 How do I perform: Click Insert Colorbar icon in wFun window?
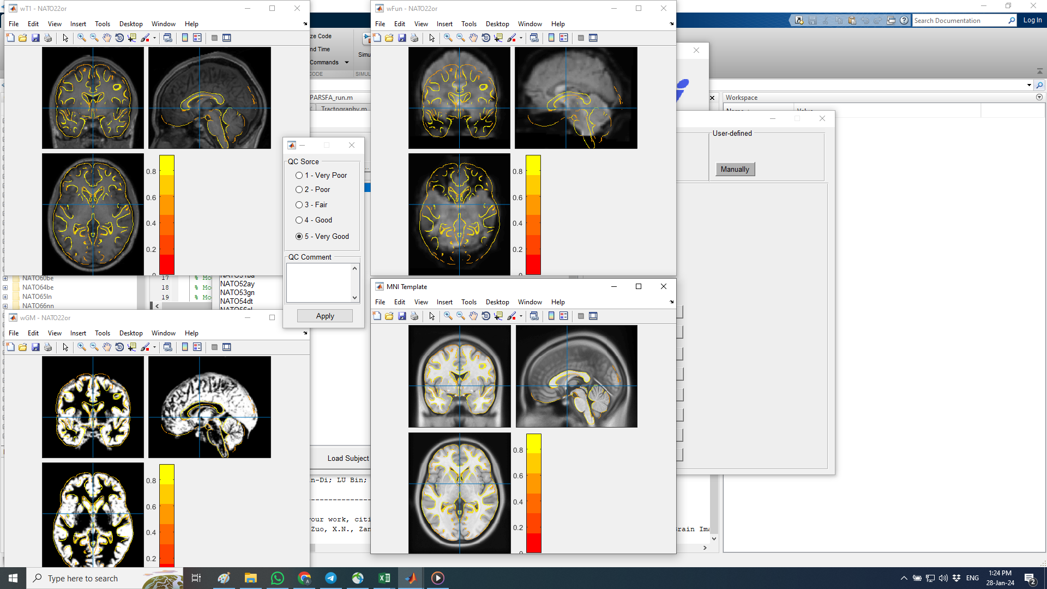pos(551,38)
